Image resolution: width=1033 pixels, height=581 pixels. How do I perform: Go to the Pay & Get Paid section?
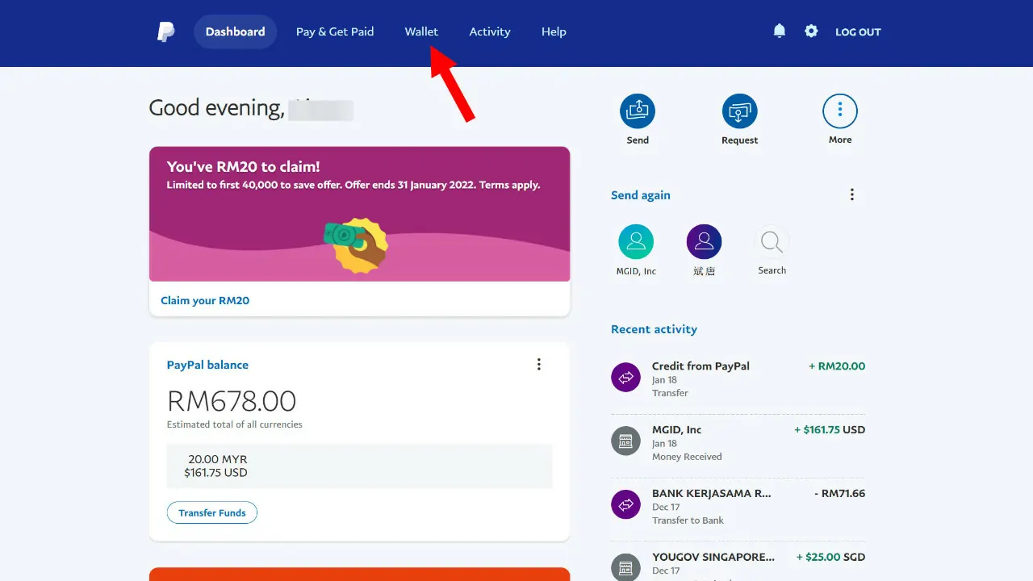coord(335,31)
